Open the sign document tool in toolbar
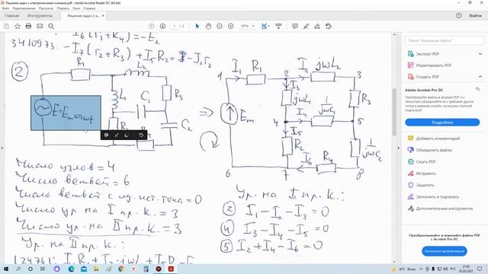Image resolution: width=488 pixels, height=274 pixels. click(x=317, y=27)
